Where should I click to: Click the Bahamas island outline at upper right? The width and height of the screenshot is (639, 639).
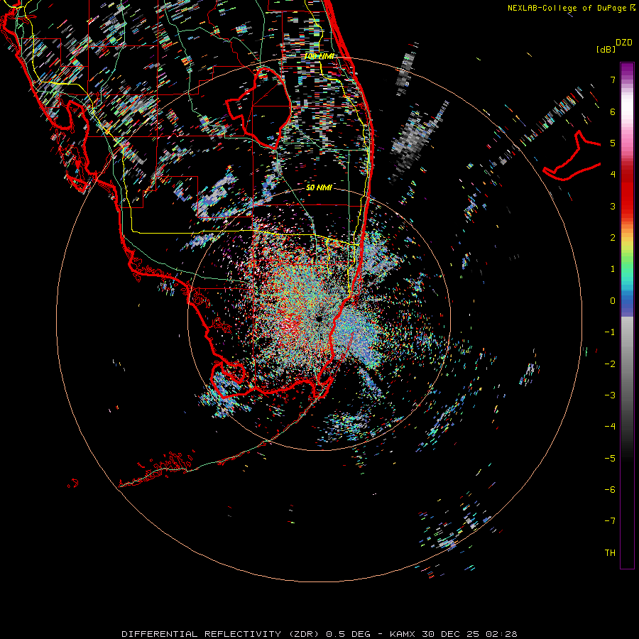pyautogui.click(x=572, y=156)
